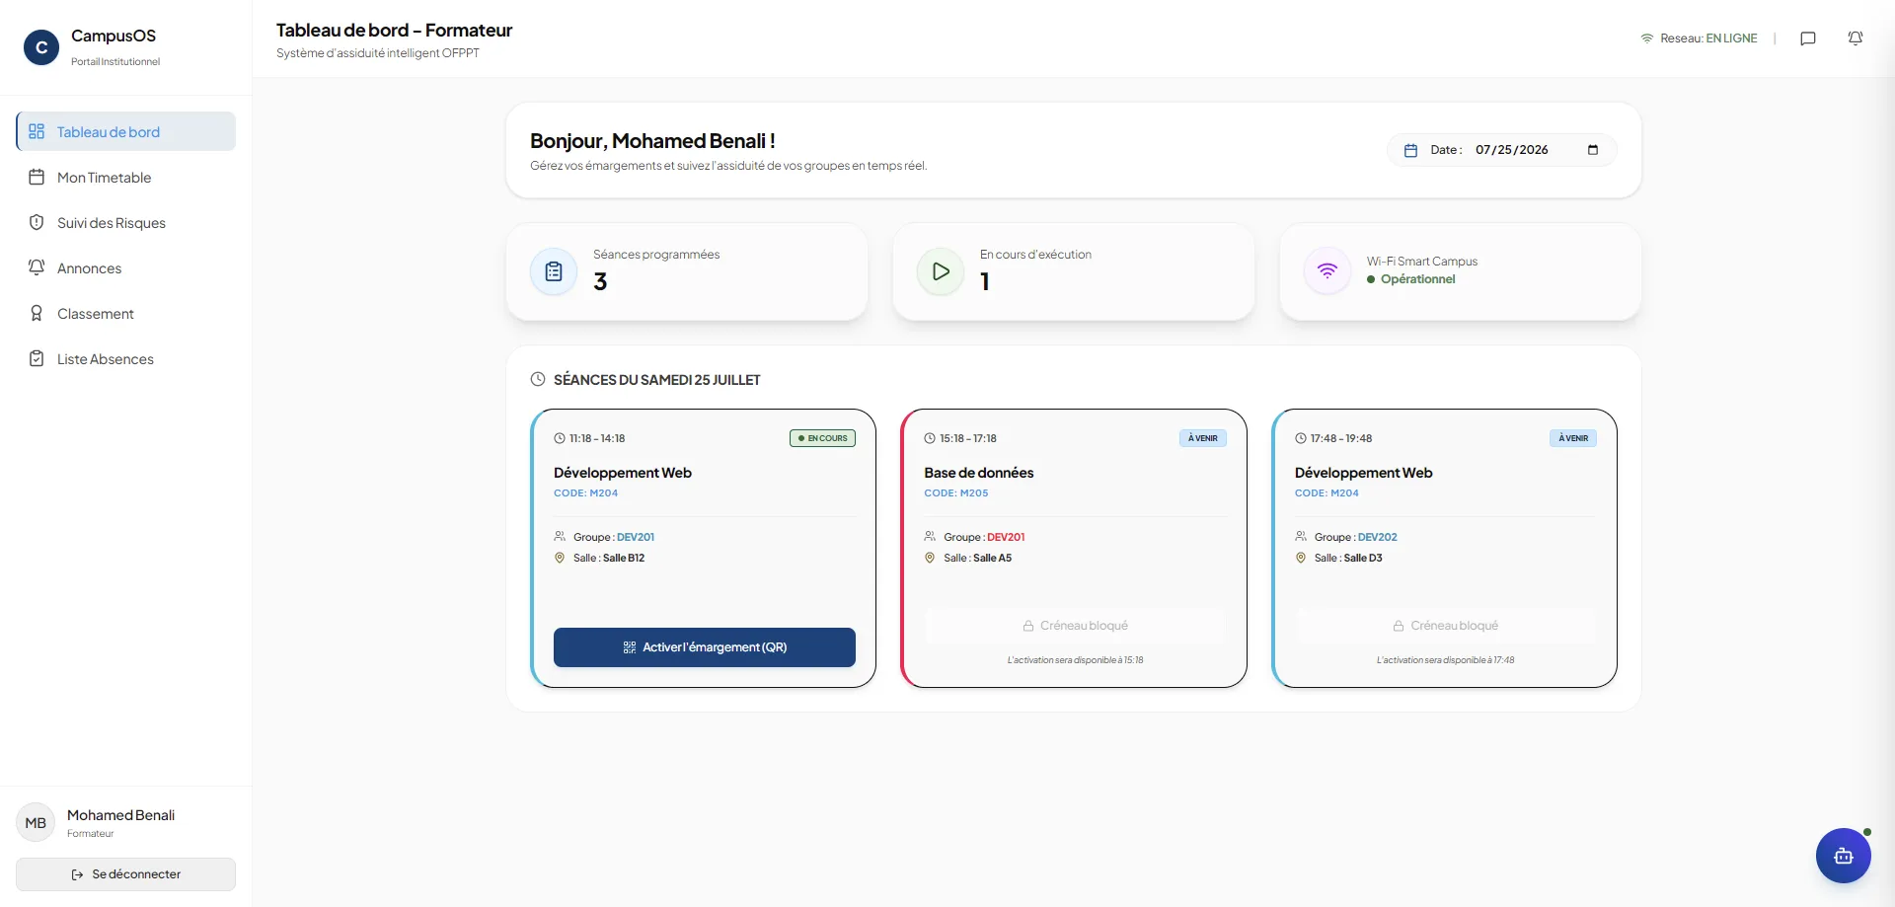Open the date picker calendar indicator

tap(1593, 150)
